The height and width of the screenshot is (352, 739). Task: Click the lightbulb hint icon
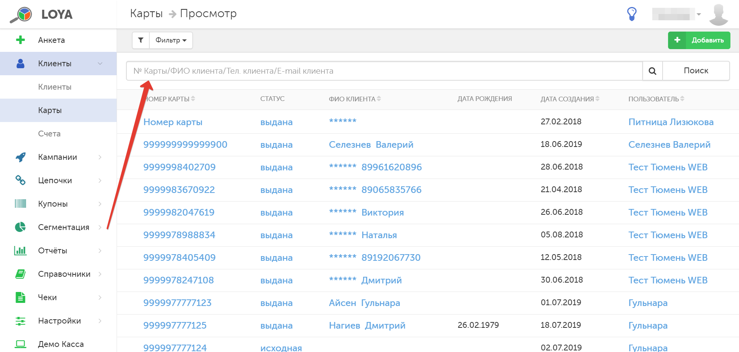632,14
